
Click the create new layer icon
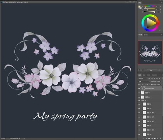click(158, 138)
